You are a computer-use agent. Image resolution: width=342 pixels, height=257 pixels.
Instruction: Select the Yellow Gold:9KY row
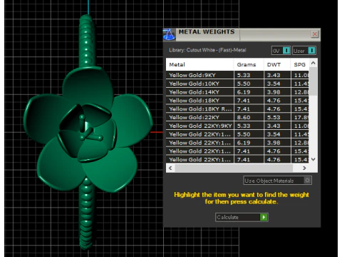(237, 75)
